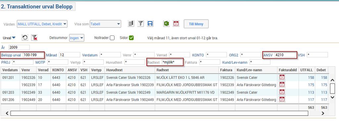Export table to Excel icon

pyautogui.click(x=166, y=24)
